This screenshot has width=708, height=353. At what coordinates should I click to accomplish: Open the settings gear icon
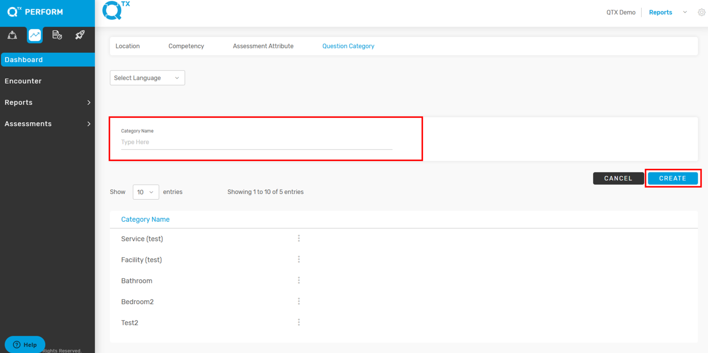coord(701,12)
